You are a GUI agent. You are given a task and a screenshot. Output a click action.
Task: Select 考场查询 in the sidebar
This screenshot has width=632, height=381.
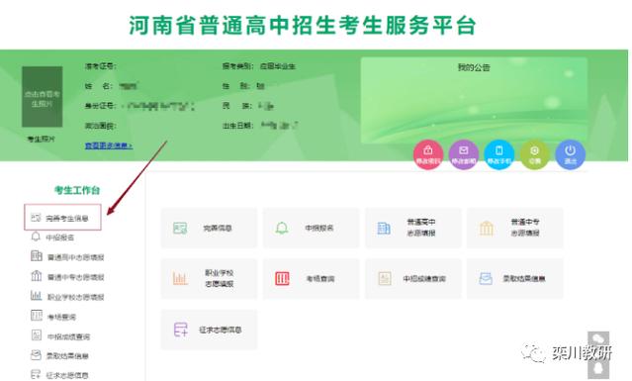coord(53,317)
